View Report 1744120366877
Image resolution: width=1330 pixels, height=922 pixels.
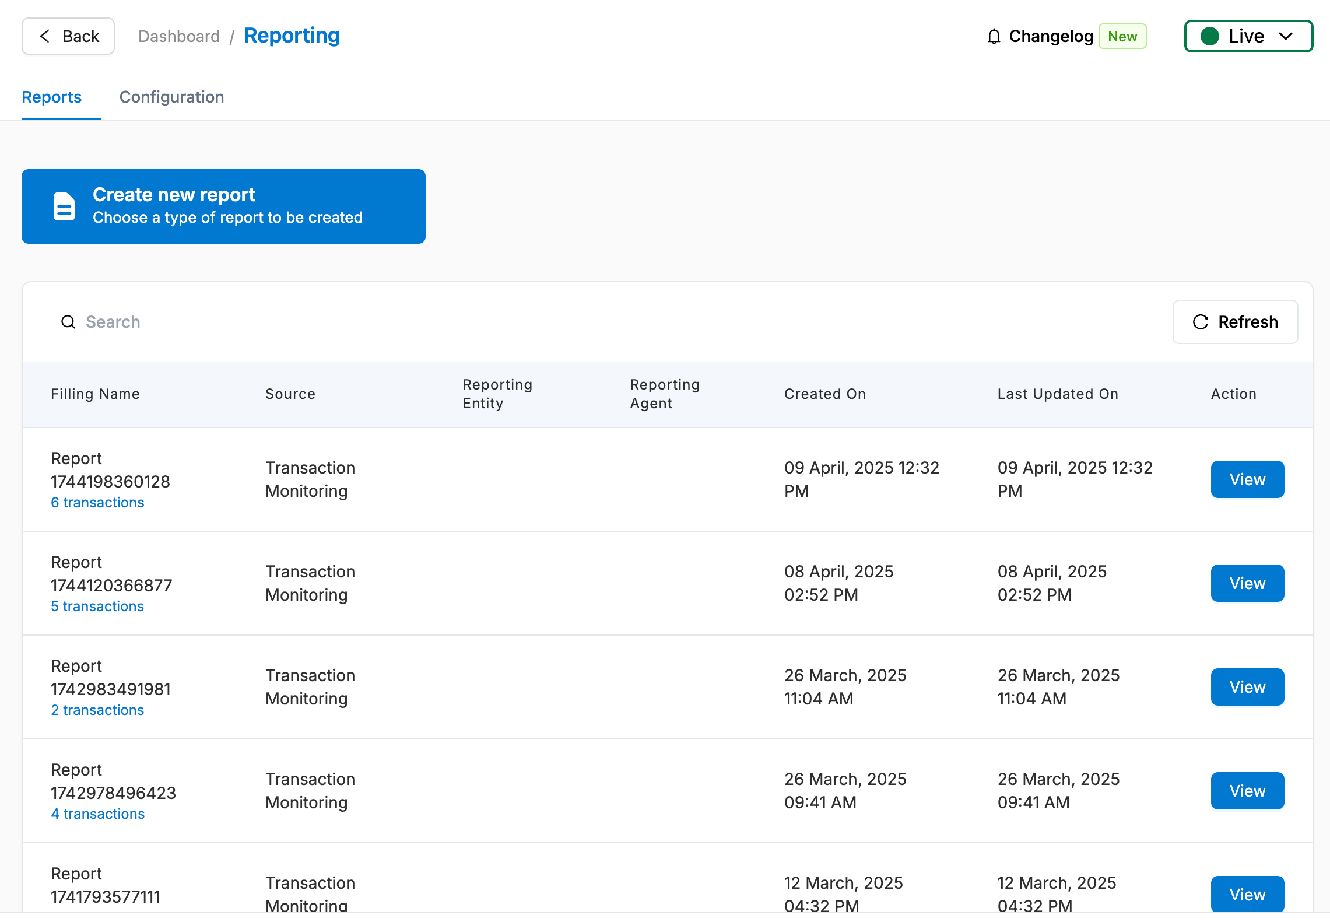tap(1247, 583)
